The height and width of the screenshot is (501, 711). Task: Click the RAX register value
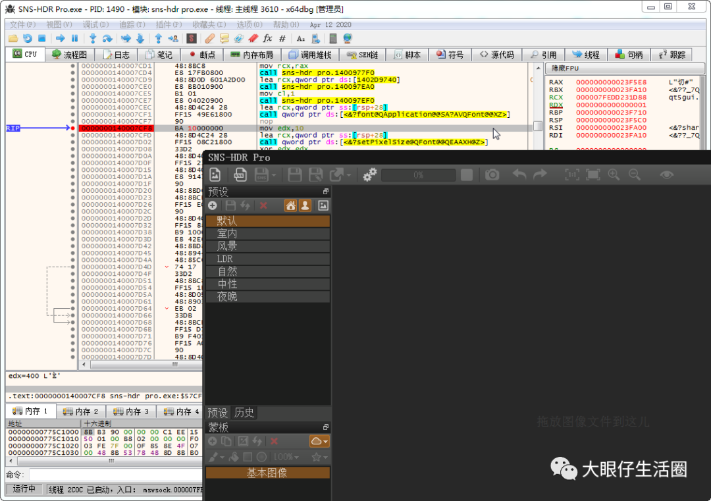(611, 82)
